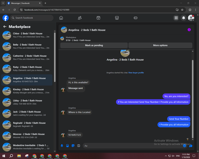Open Libby - 2 Beds 1 Bath House chat
199x159 pixels.
point(27,102)
